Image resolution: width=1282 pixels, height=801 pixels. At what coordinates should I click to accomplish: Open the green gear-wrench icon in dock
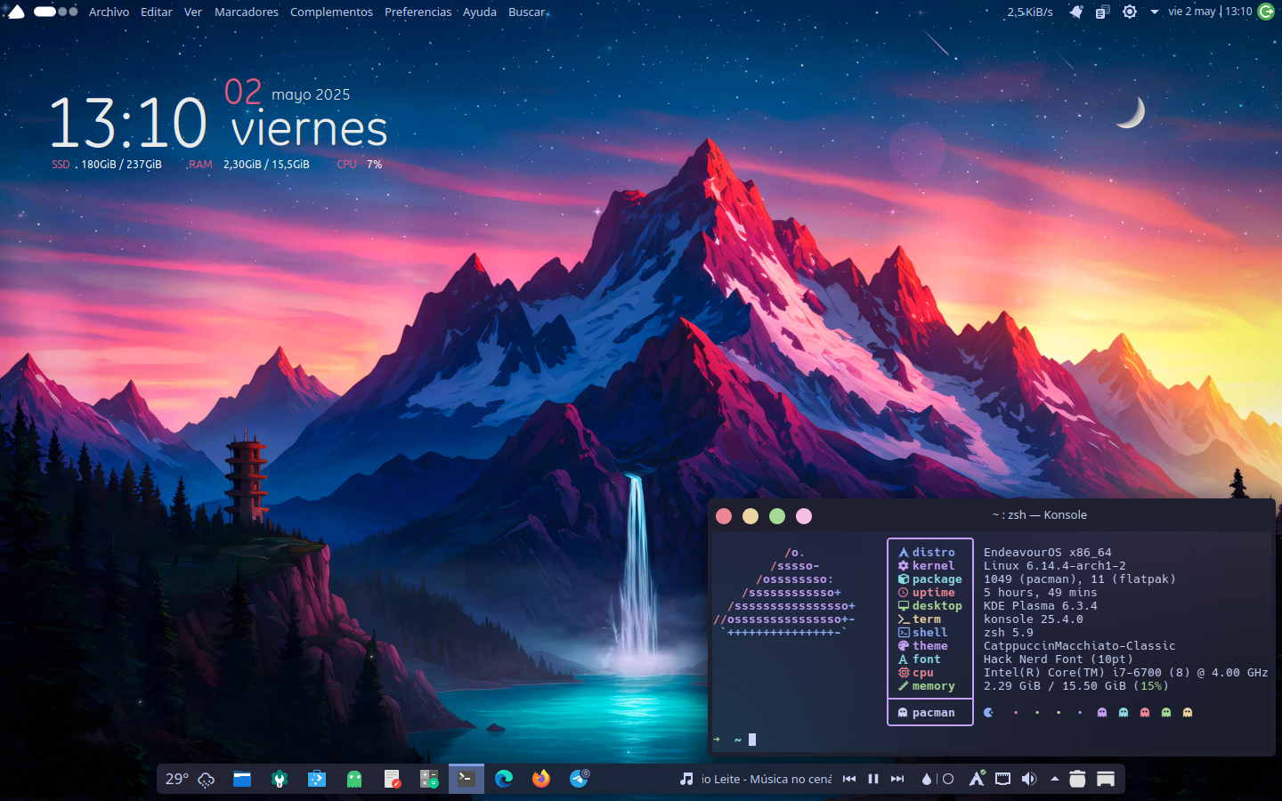pos(280,779)
